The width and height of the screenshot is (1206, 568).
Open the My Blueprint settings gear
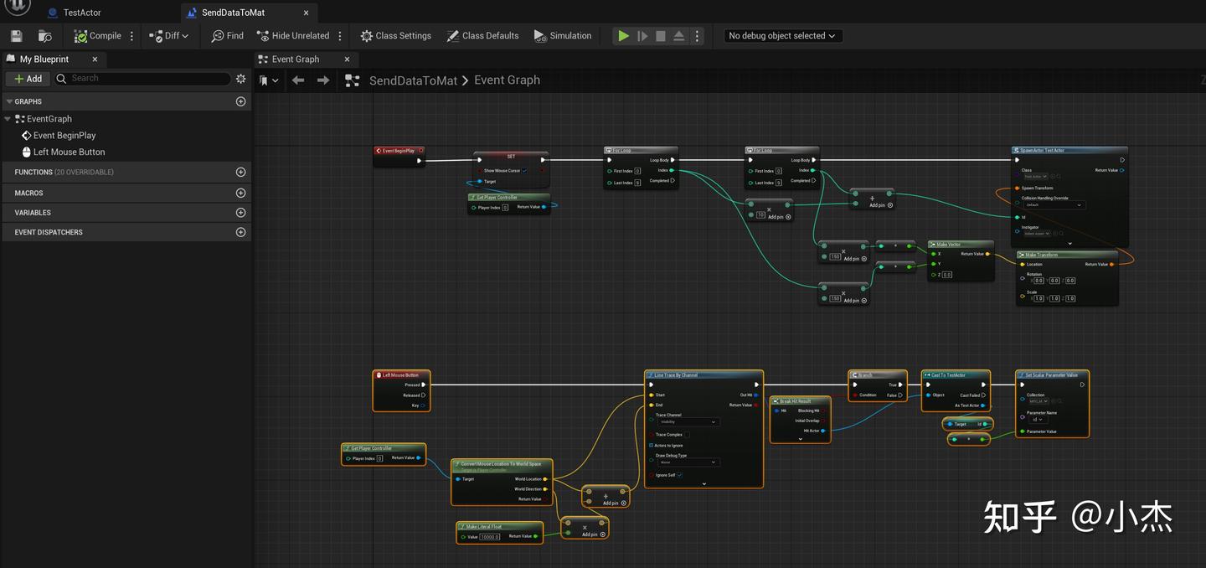click(241, 79)
